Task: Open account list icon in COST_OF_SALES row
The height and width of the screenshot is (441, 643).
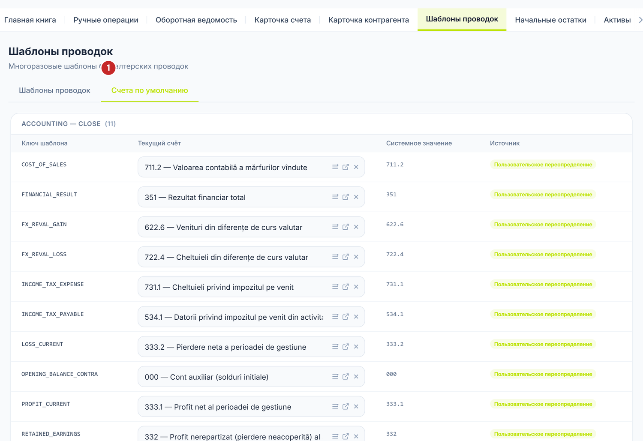Action: tap(335, 167)
